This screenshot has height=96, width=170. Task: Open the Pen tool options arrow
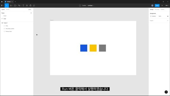(21, 6)
